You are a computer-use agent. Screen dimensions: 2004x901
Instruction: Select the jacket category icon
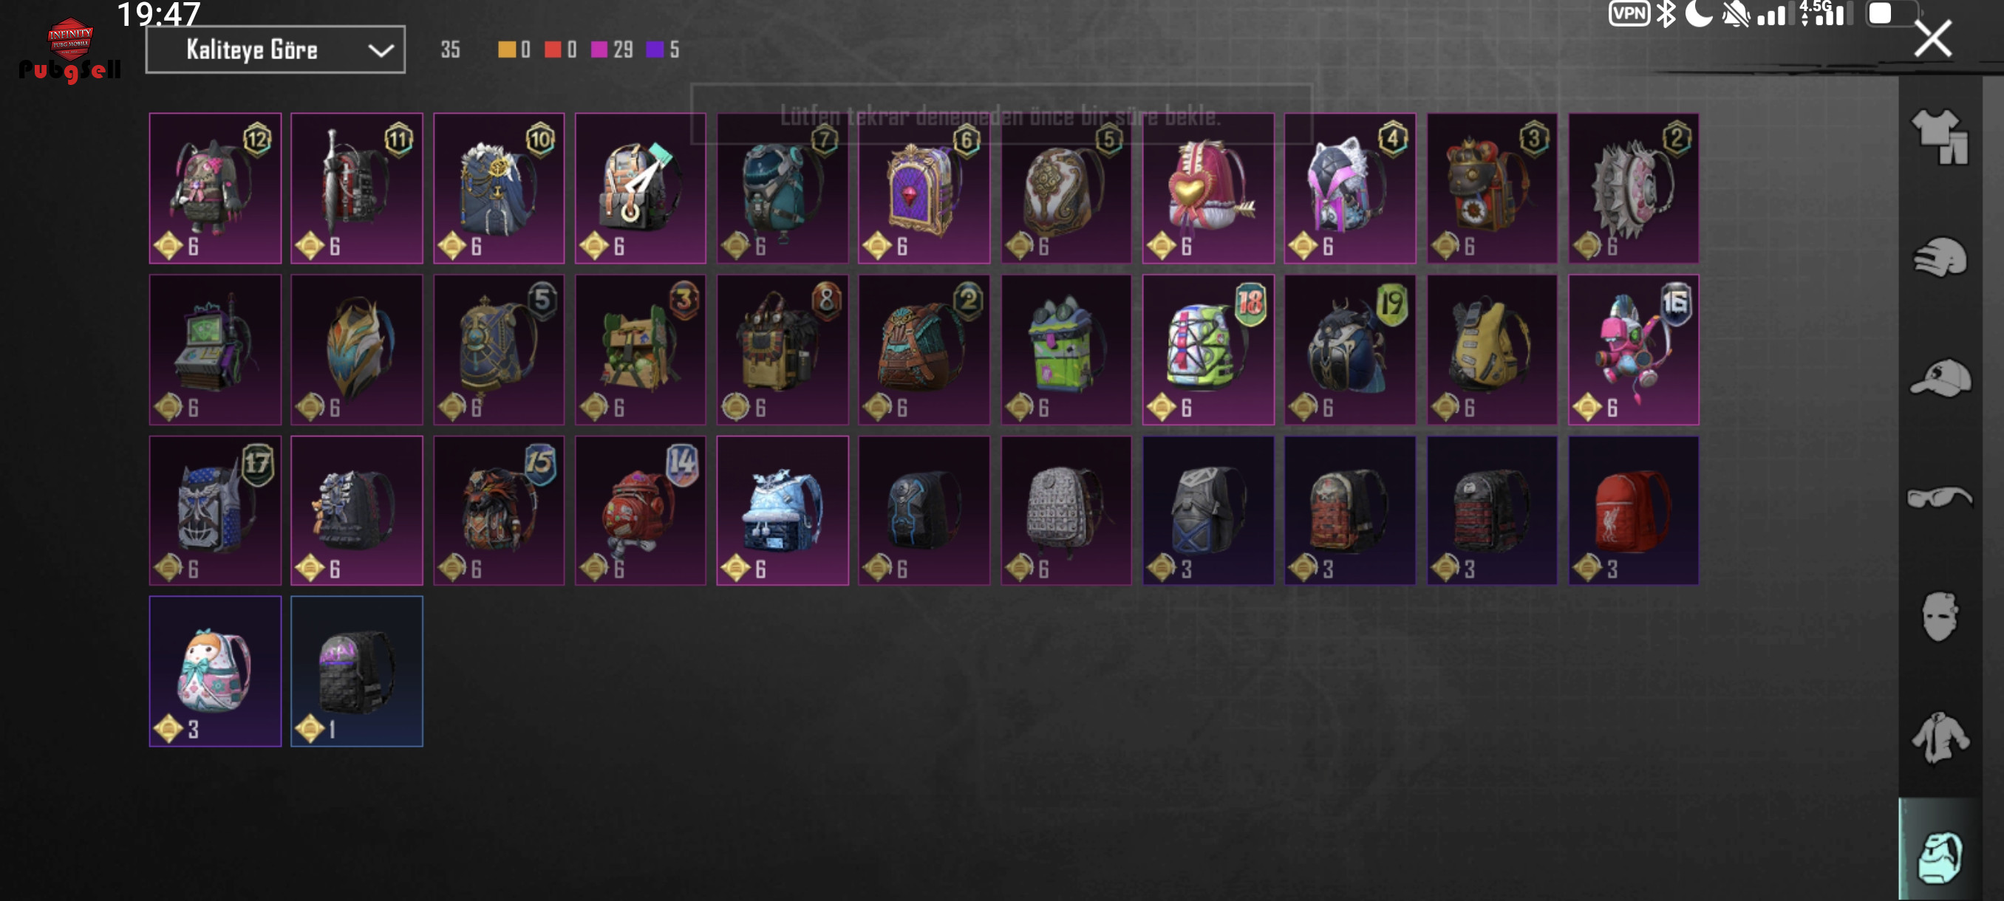[x=1940, y=738]
